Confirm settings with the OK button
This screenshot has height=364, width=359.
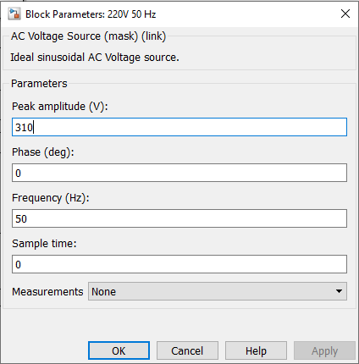coord(119,350)
